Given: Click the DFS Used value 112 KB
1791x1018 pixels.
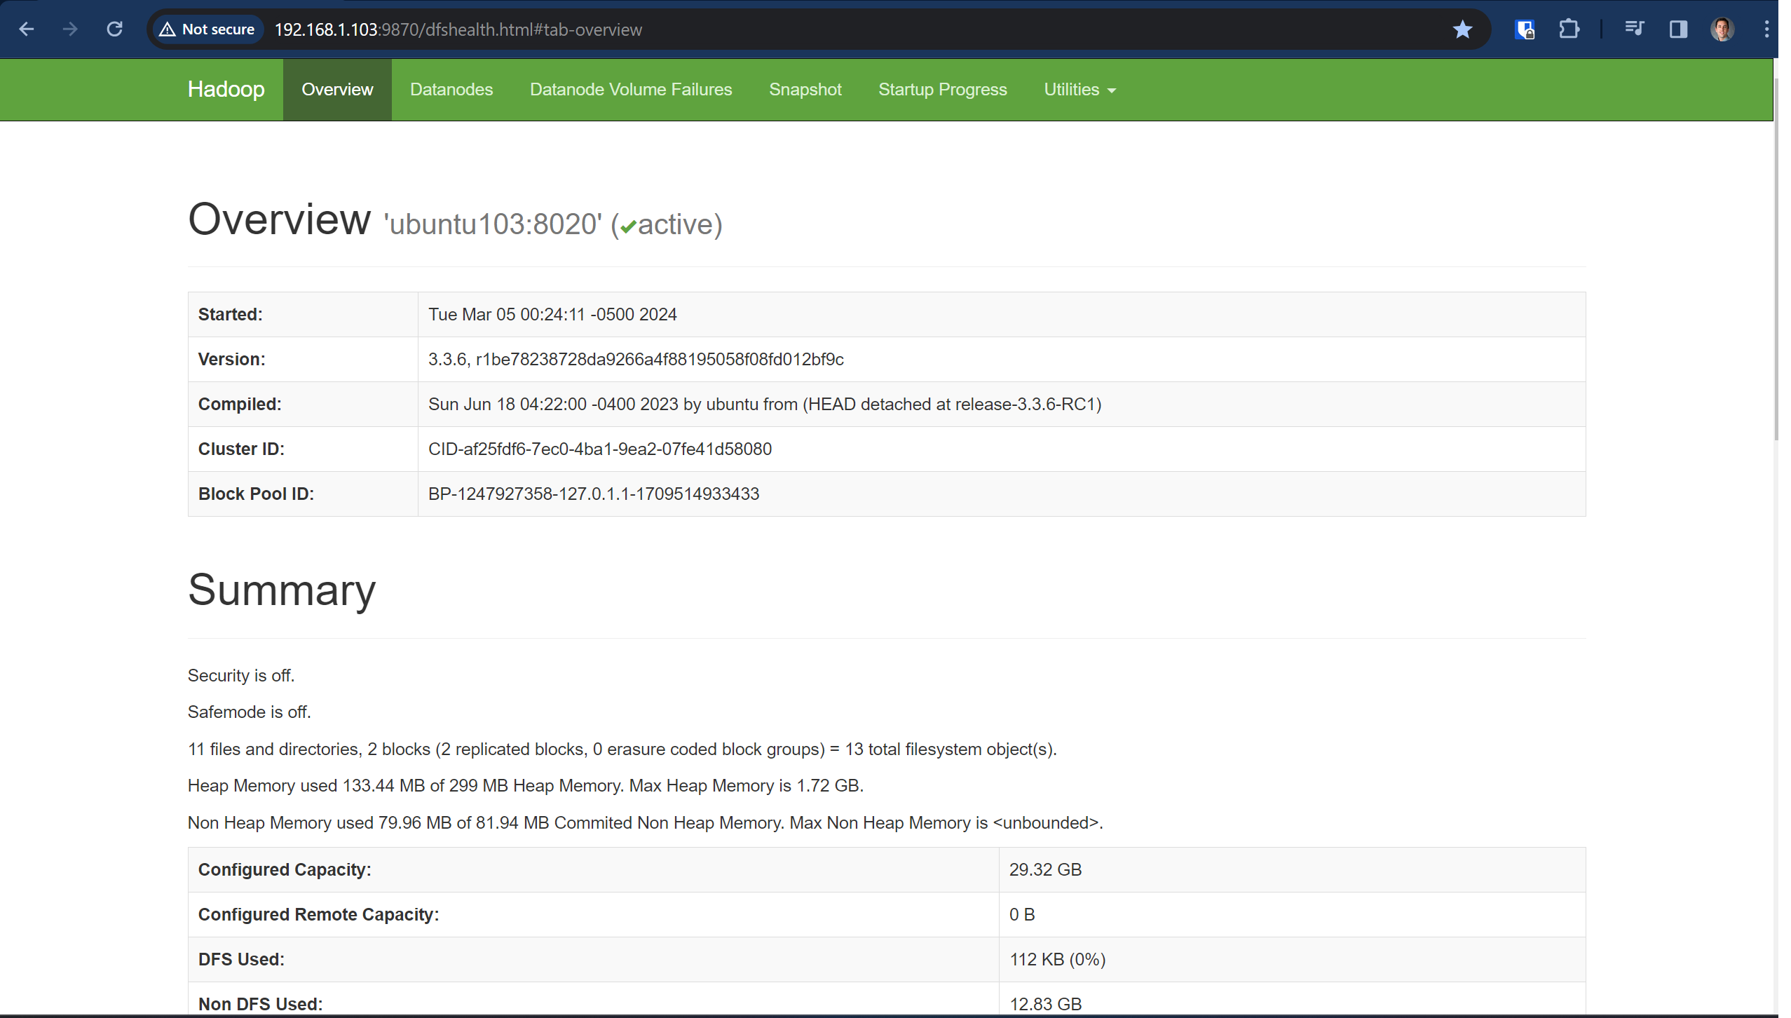Looking at the screenshot, I should [1057, 960].
